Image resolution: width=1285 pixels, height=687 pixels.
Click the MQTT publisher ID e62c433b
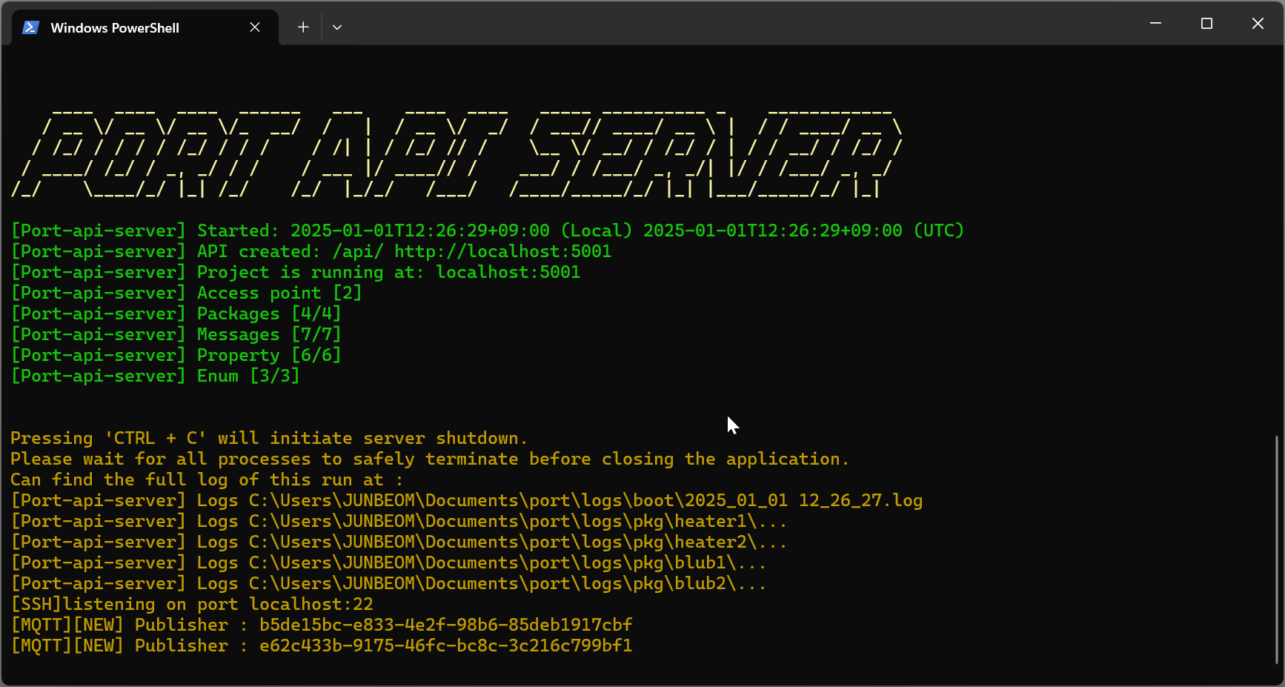tap(445, 645)
